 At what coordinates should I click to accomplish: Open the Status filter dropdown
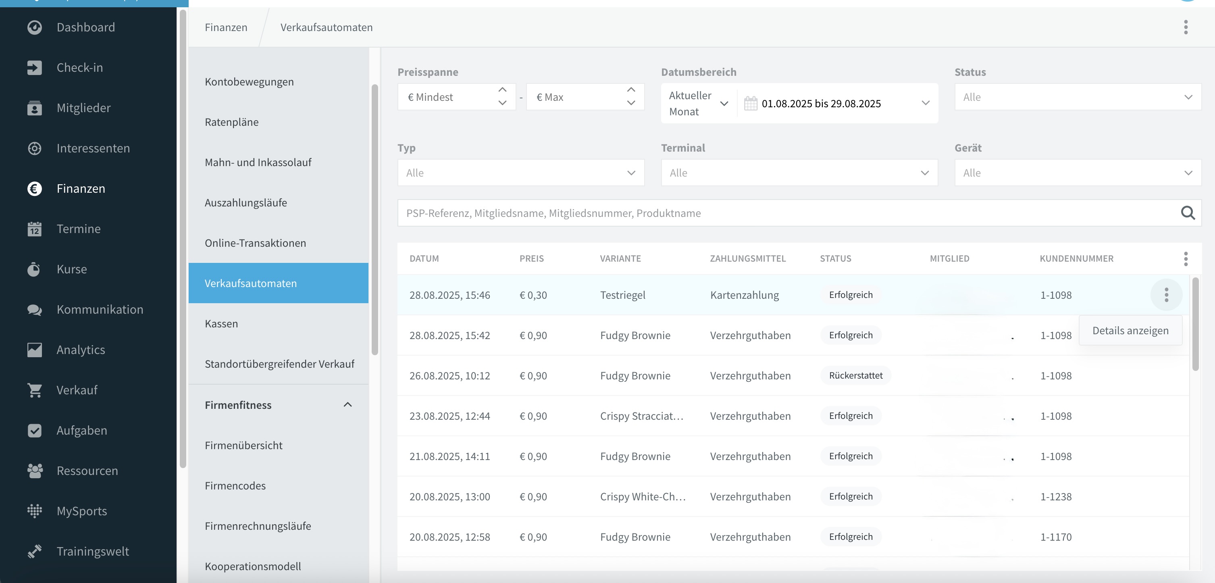coord(1078,97)
